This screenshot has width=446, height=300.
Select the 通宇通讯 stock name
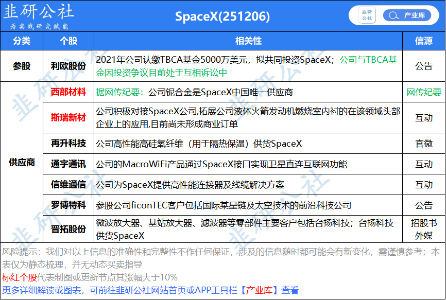(x=68, y=164)
